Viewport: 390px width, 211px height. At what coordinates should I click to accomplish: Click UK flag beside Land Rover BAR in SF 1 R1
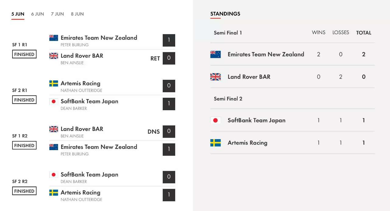(54, 56)
